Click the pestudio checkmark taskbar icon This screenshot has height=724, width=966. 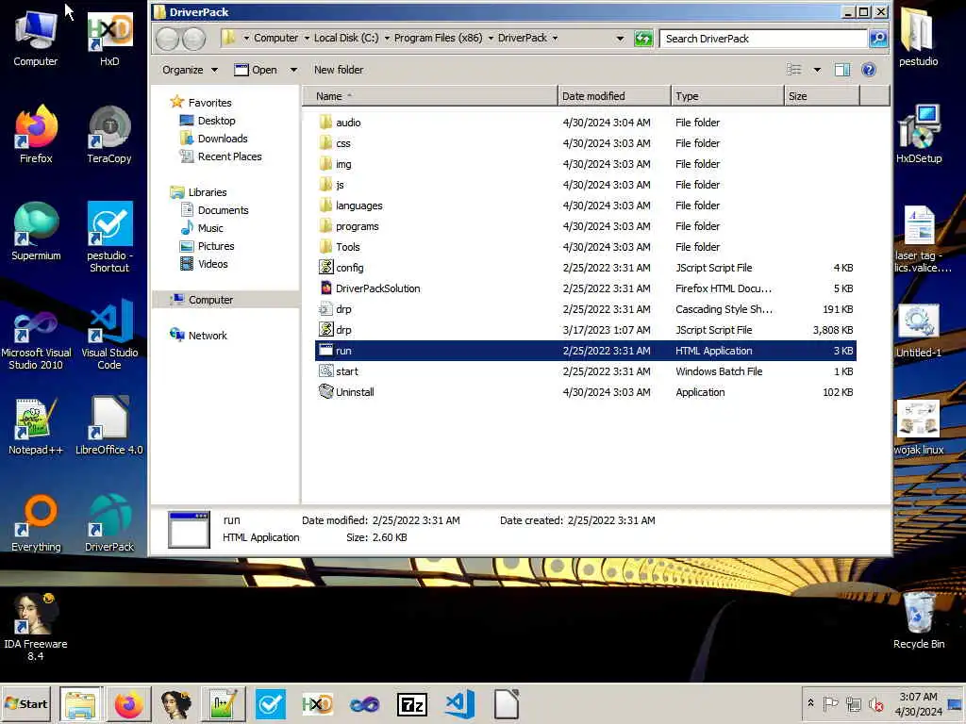(x=271, y=704)
